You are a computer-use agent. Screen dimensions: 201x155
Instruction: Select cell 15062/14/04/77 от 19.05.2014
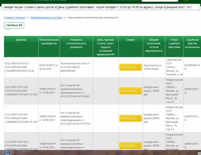pyautogui.click(x=49, y=91)
